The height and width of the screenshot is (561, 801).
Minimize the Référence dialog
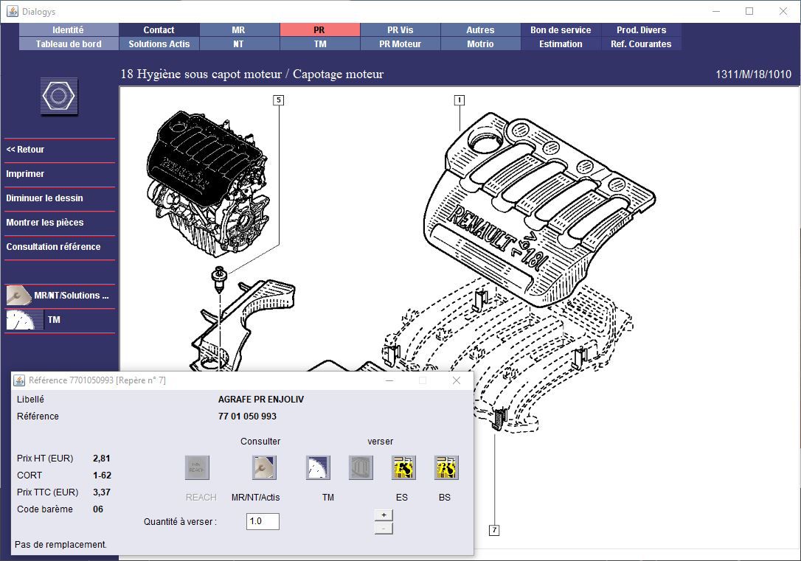[389, 380]
